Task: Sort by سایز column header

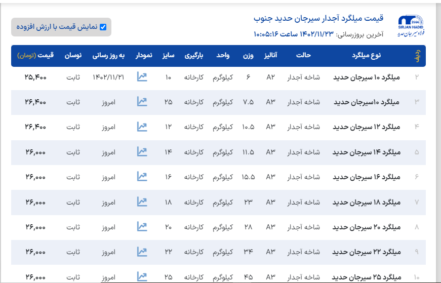Action: click(x=168, y=56)
